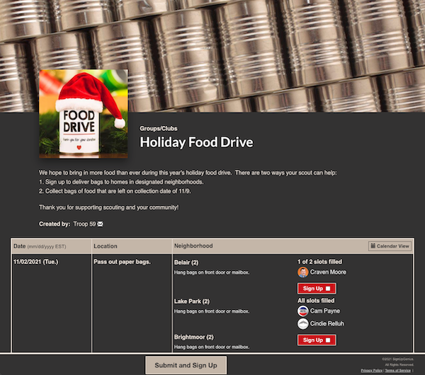Click the Troop 59 creator name

coord(84,224)
